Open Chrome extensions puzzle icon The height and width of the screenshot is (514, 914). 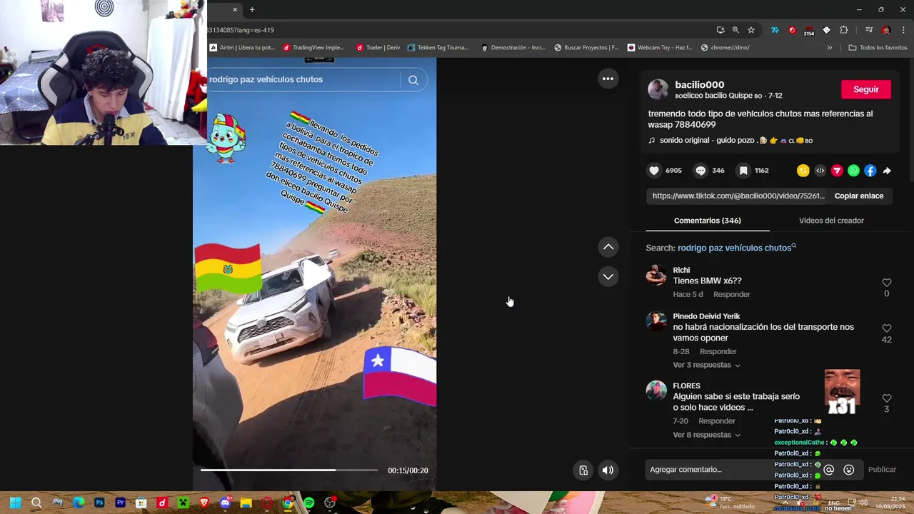(844, 30)
